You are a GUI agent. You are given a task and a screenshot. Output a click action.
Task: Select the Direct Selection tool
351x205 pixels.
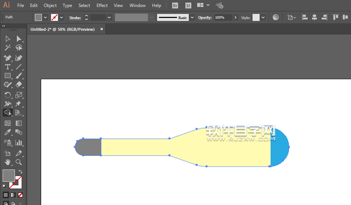[19, 39]
